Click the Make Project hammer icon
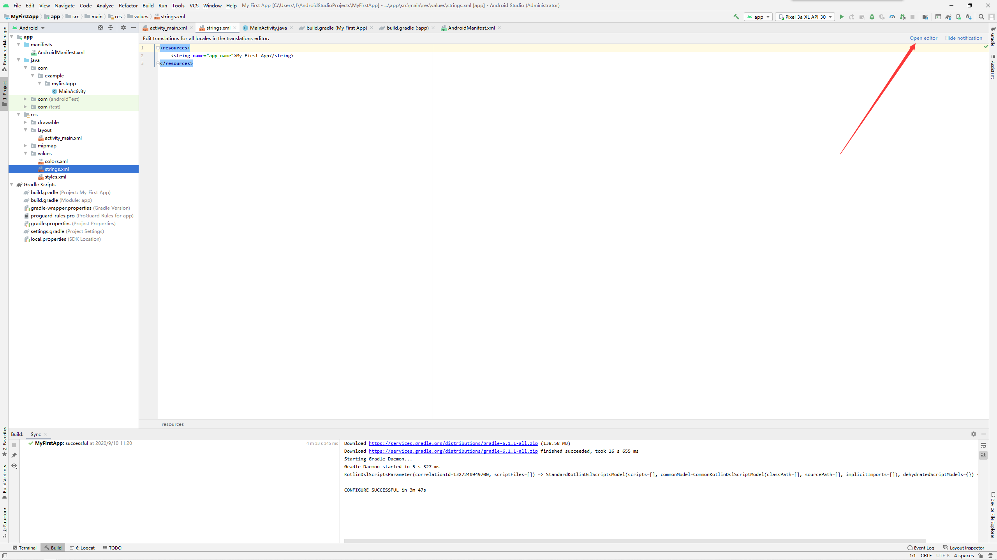Viewport: 997px width, 560px height. click(x=736, y=17)
